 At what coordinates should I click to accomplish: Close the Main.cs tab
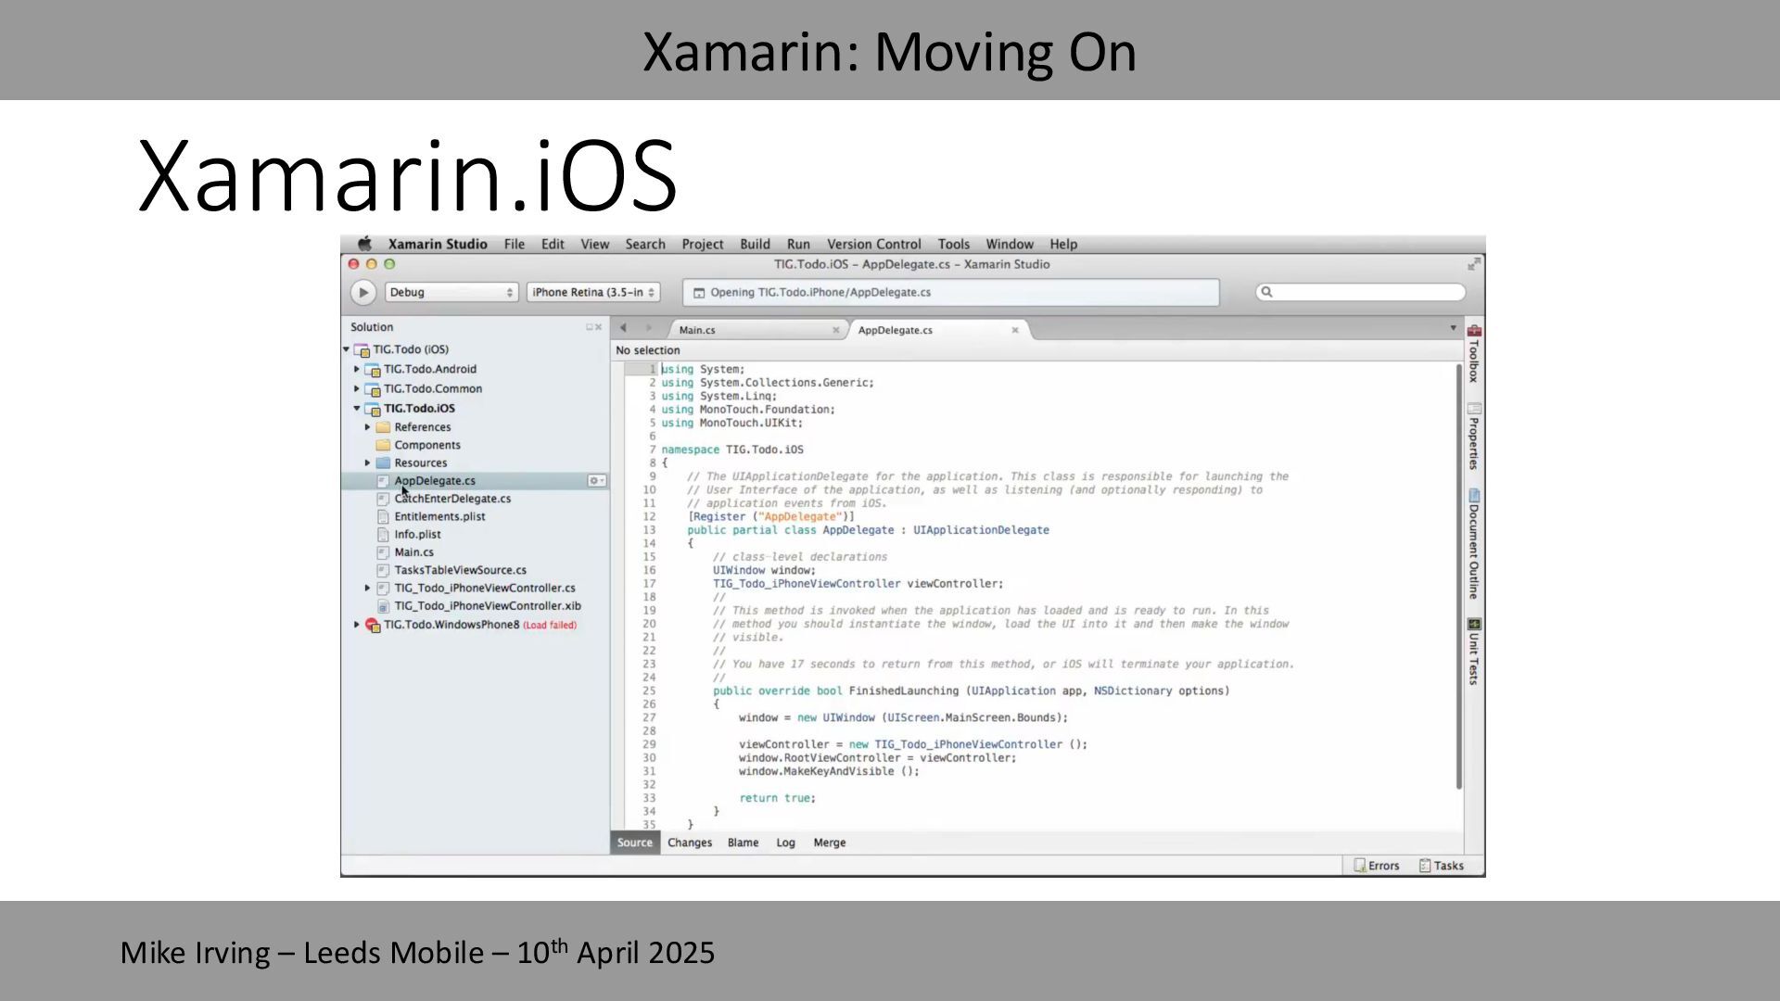pos(835,330)
